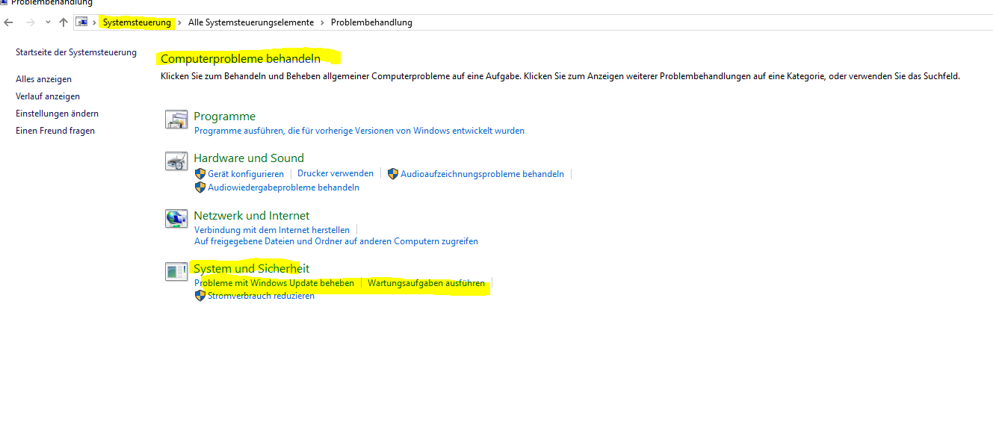The image size is (993, 428).
Task: Expand chevron after Alle Systemsteuerungselemente
Action: (322, 22)
